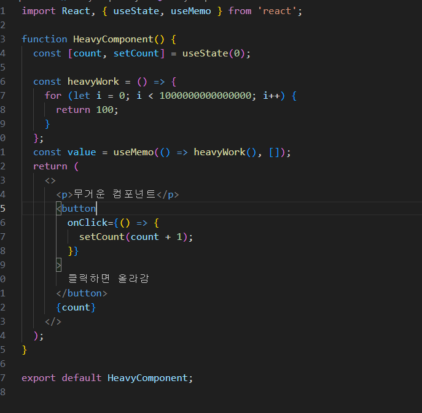The height and width of the screenshot is (413, 422).
Task: Click the useMemo import name
Action: click(191, 11)
